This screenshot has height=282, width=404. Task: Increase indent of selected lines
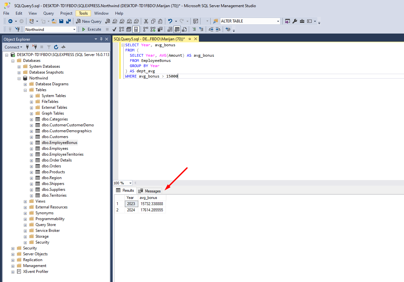218,29
